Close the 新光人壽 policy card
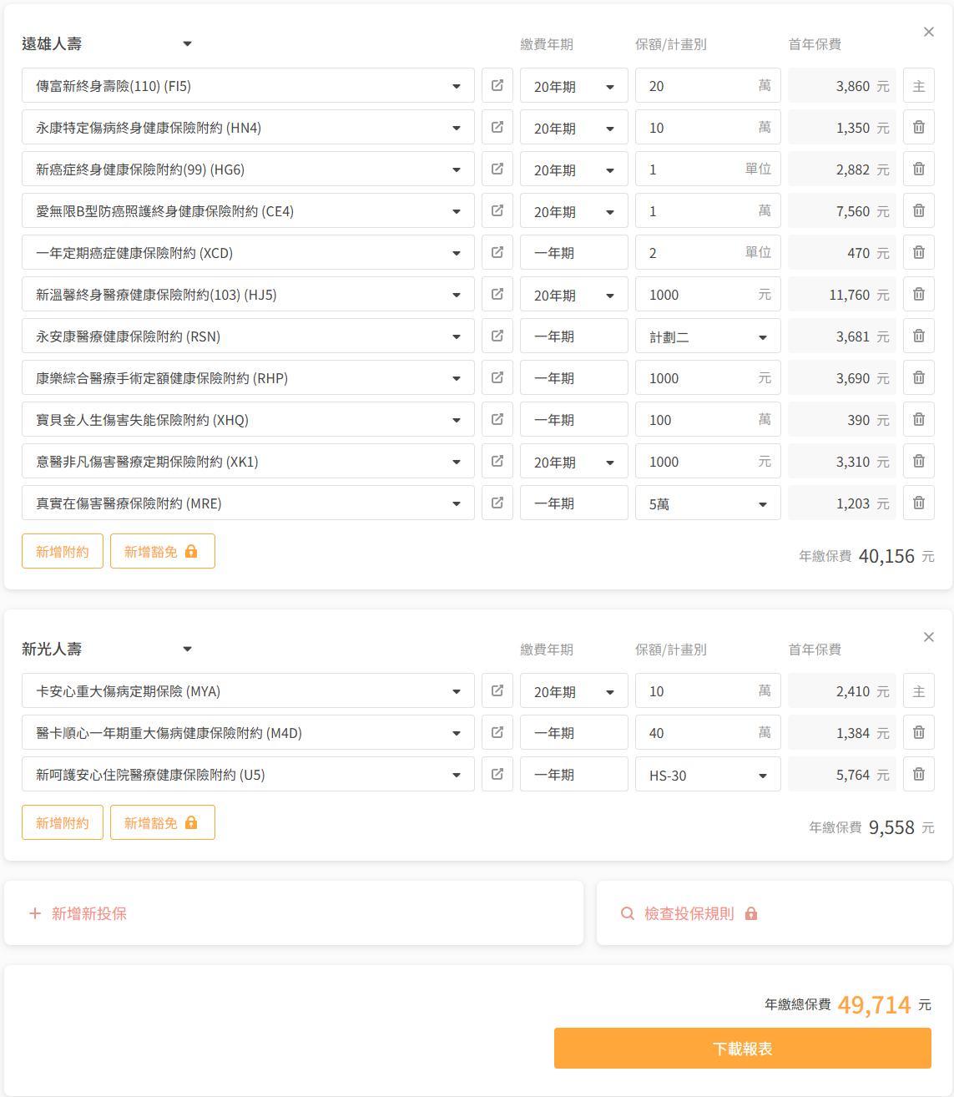 [x=929, y=637]
